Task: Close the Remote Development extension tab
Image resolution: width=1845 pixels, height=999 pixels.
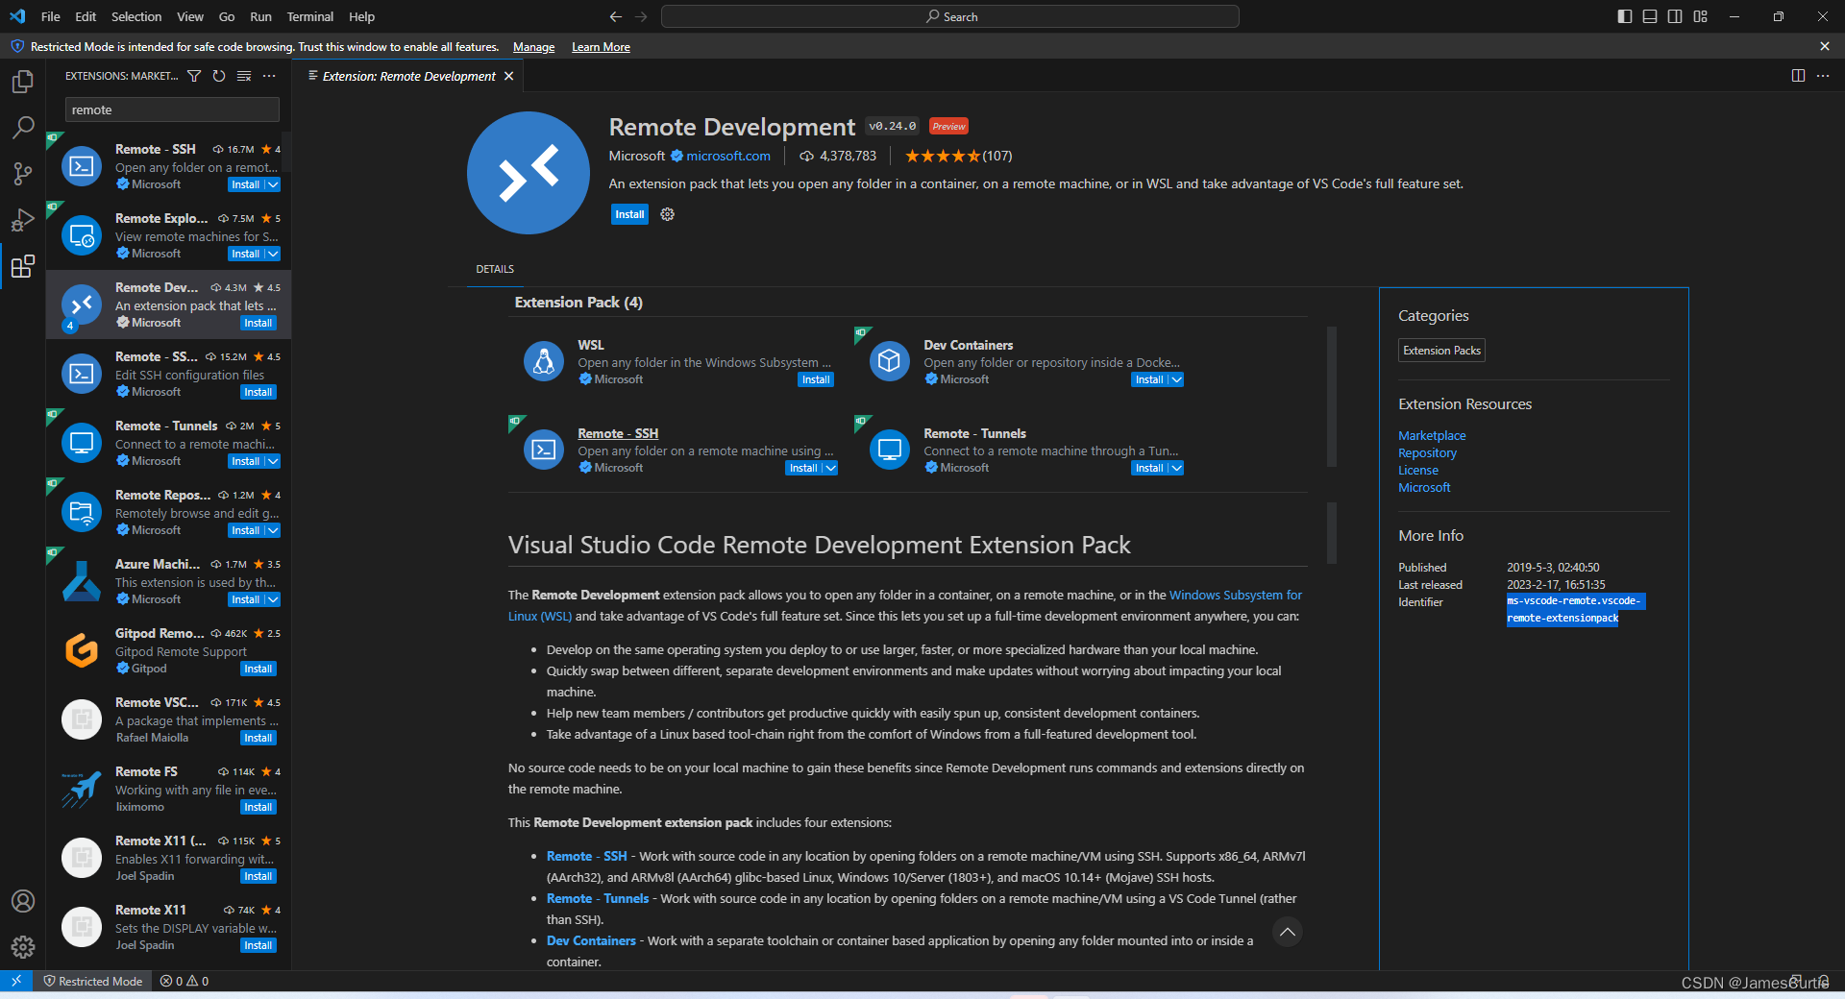Action: [x=509, y=76]
